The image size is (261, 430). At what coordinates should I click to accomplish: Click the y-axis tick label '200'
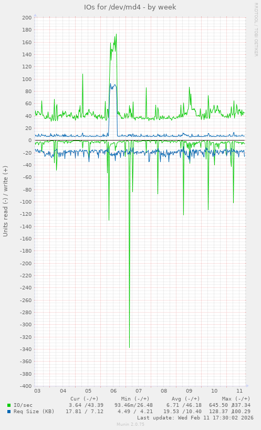coord(27,17)
